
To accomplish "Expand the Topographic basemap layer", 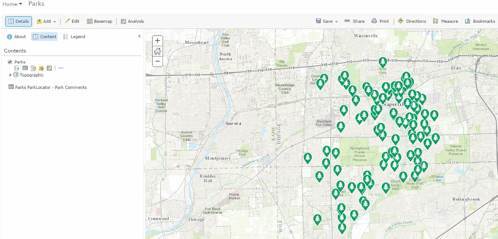I will tap(11, 75).
